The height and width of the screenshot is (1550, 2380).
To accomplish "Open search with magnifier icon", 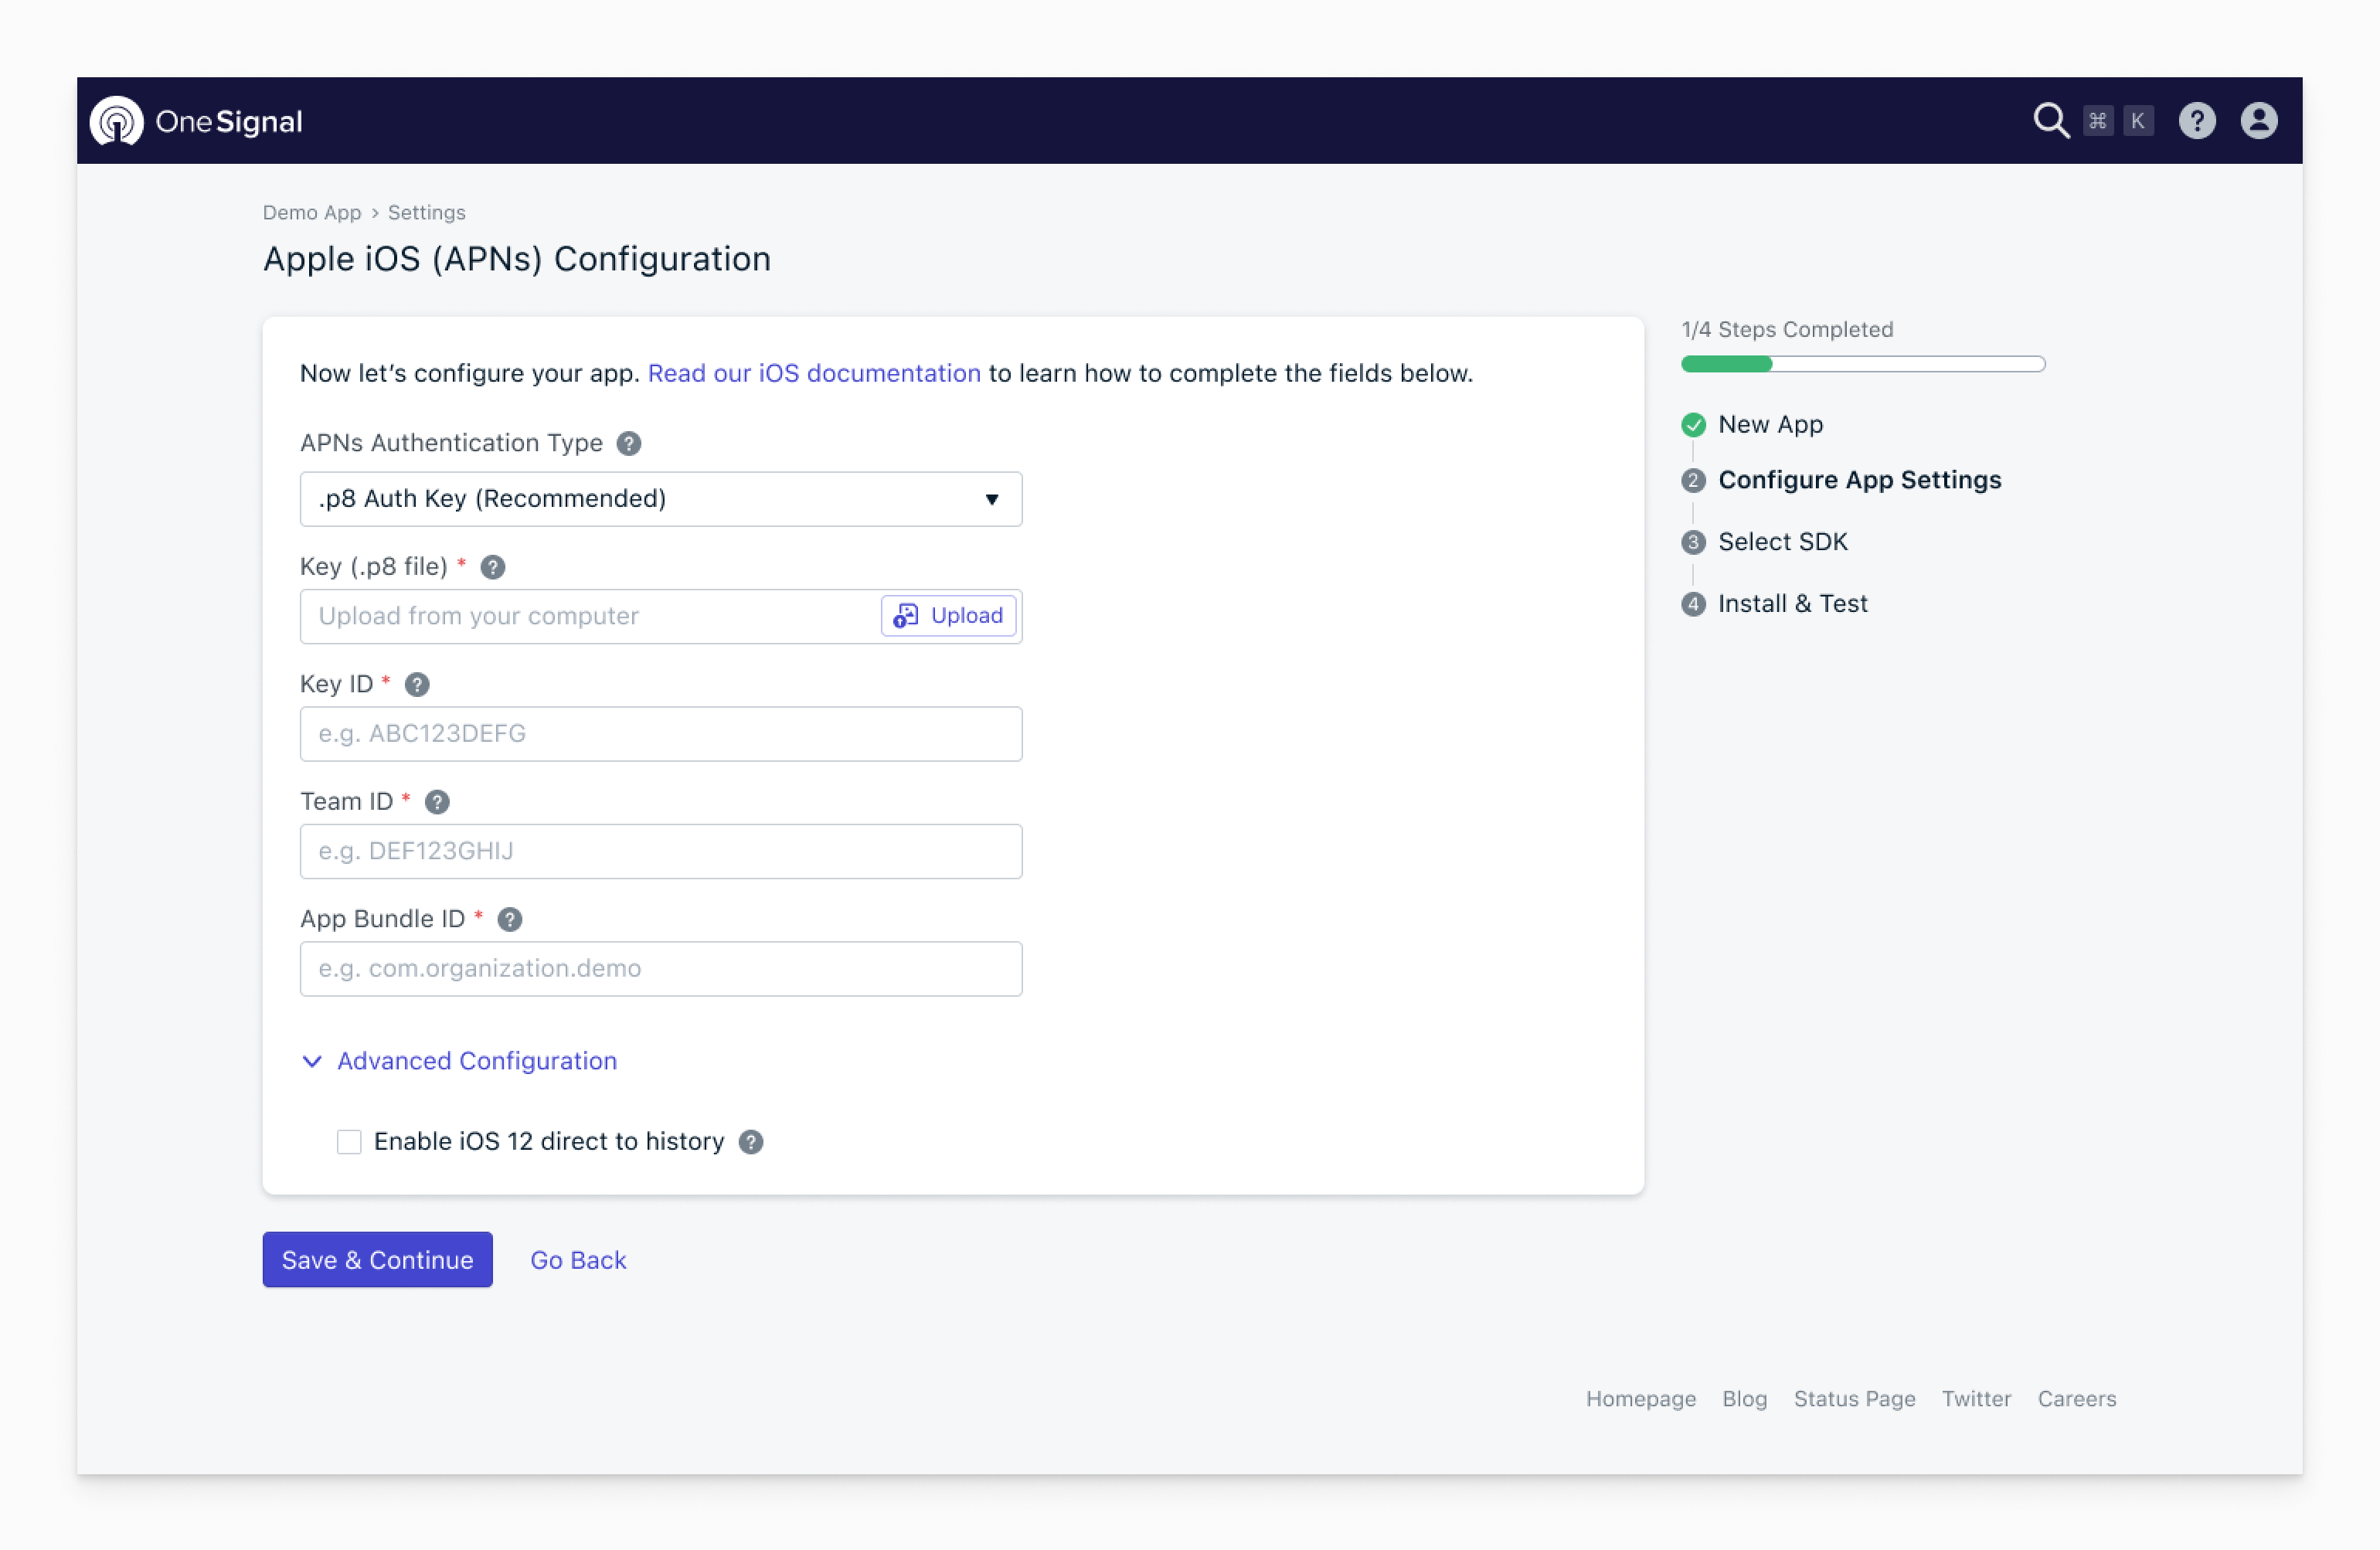I will [2050, 121].
